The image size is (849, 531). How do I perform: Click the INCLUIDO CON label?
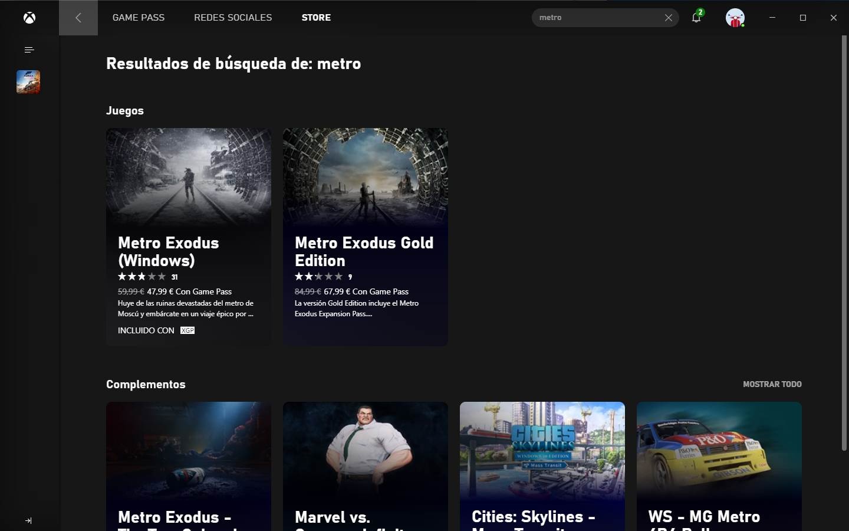[x=146, y=330]
